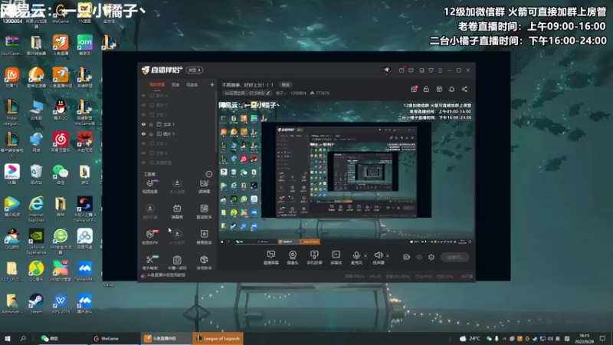Mute the 扬声器 speaker
This screenshot has height=345, width=613.
(x=378, y=258)
